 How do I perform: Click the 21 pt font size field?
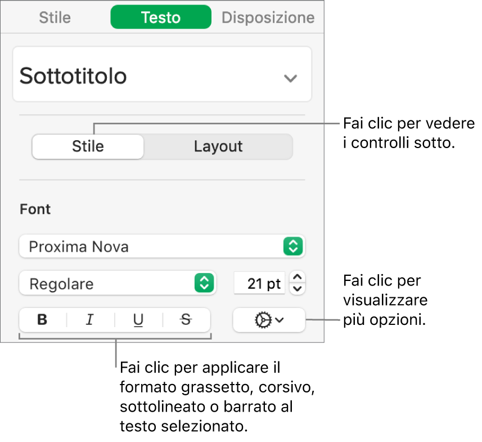(259, 283)
